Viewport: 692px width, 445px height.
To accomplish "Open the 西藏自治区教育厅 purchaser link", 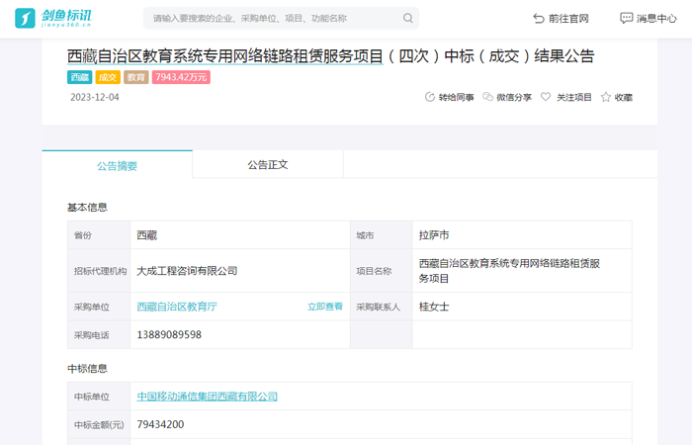I will 177,307.
